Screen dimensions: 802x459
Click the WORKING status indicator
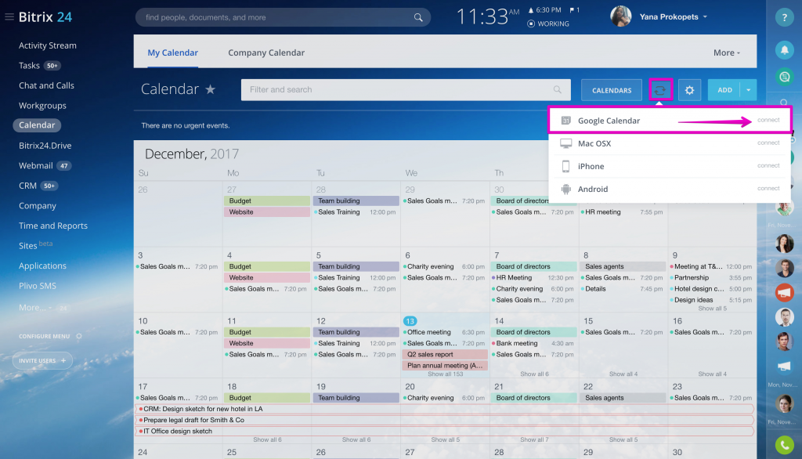[548, 23]
